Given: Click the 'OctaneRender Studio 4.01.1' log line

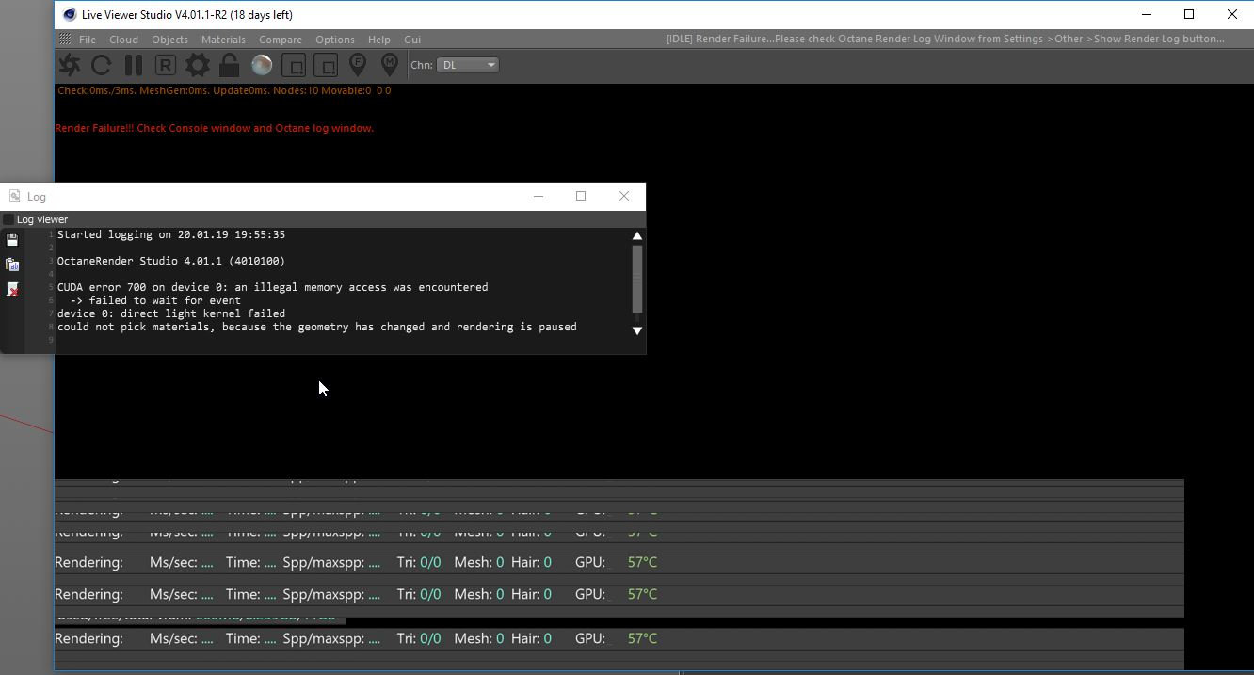Looking at the screenshot, I should [x=171, y=261].
